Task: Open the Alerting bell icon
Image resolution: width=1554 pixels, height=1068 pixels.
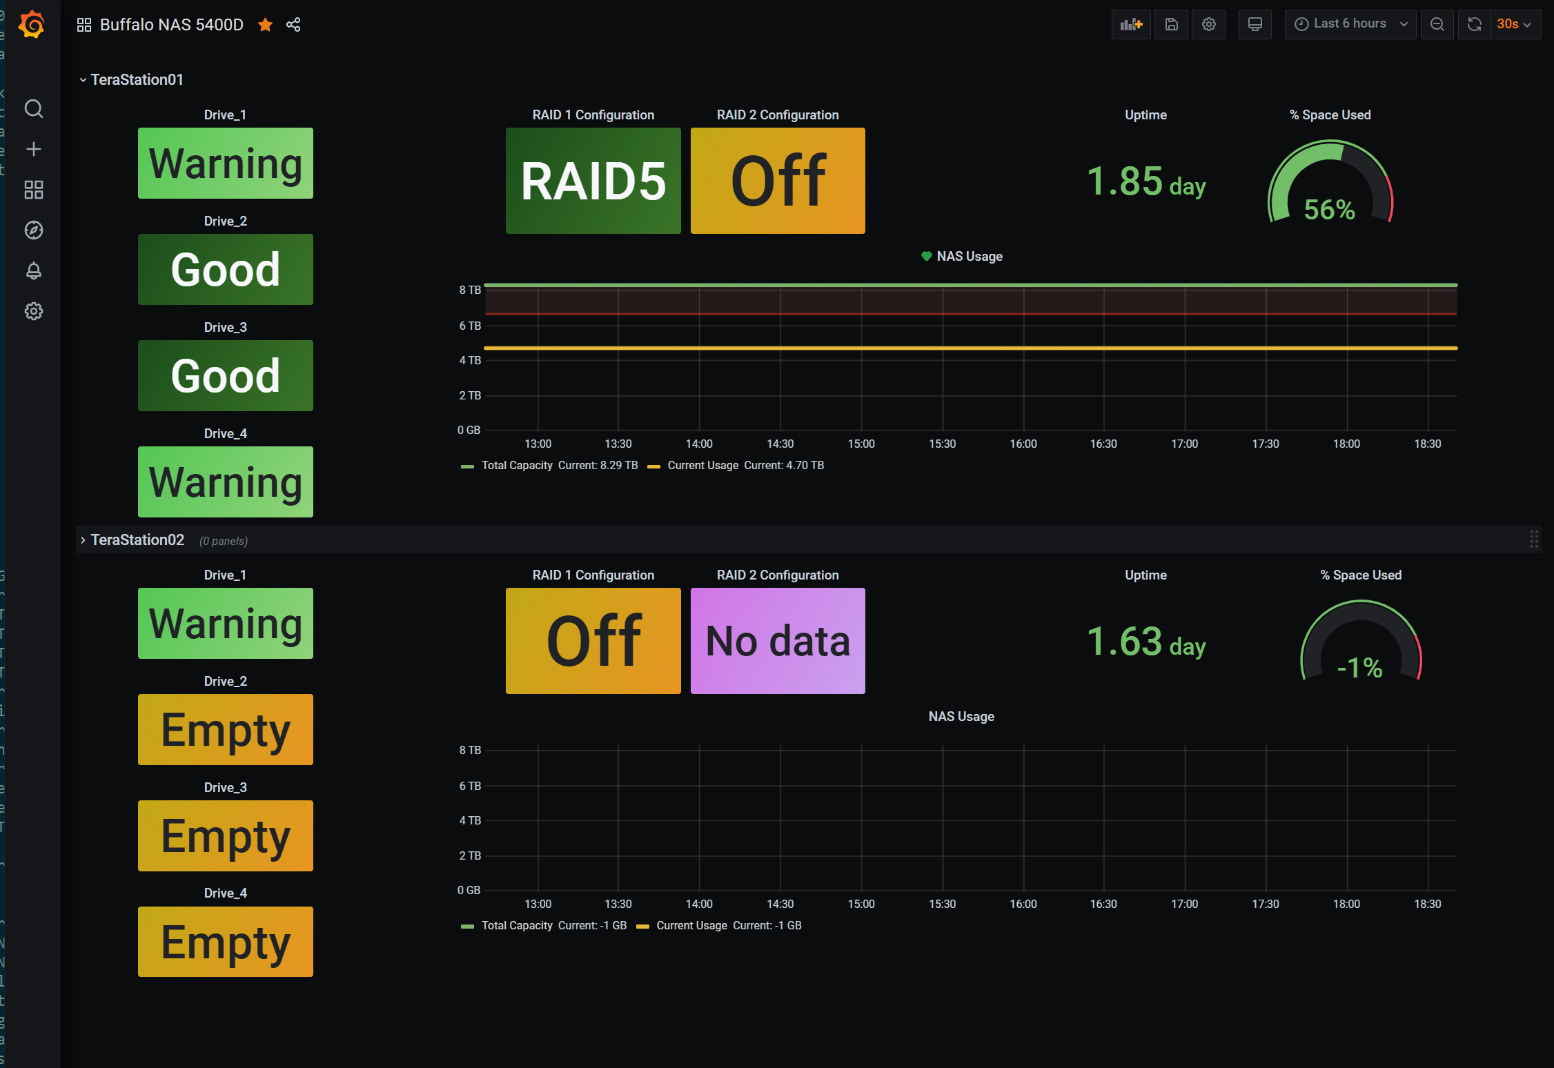Action: (33, 270)
